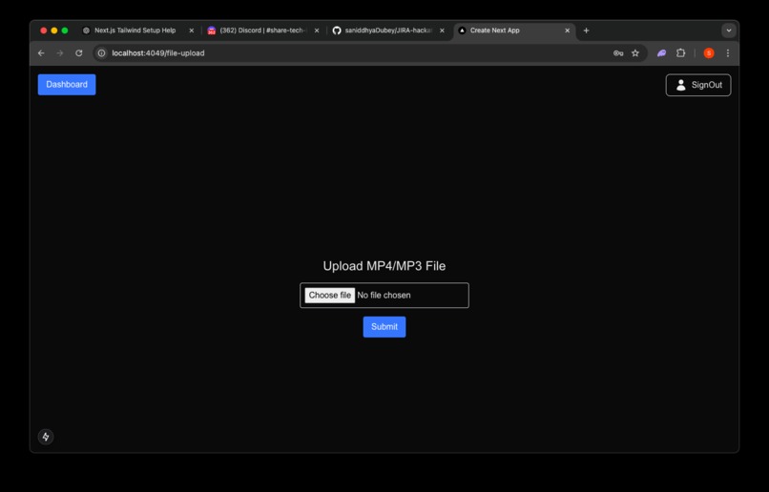Screen dimensions: 769x492
Task: Select the Create Next App tab
Action: 512,31
